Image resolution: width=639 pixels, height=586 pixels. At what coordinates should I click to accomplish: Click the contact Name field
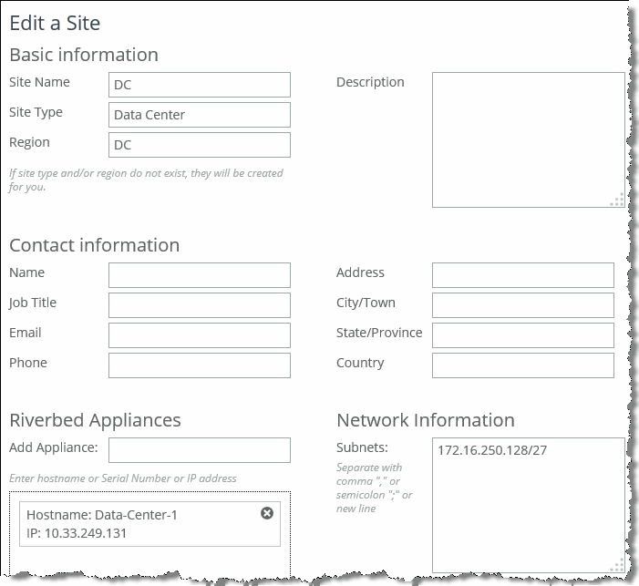(199, 275)
